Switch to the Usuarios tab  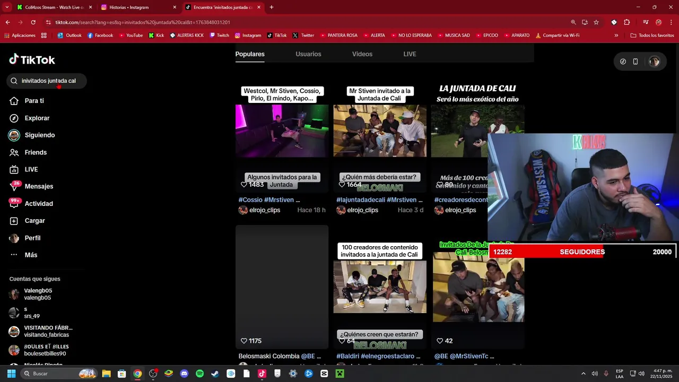[x=308, y=54]
